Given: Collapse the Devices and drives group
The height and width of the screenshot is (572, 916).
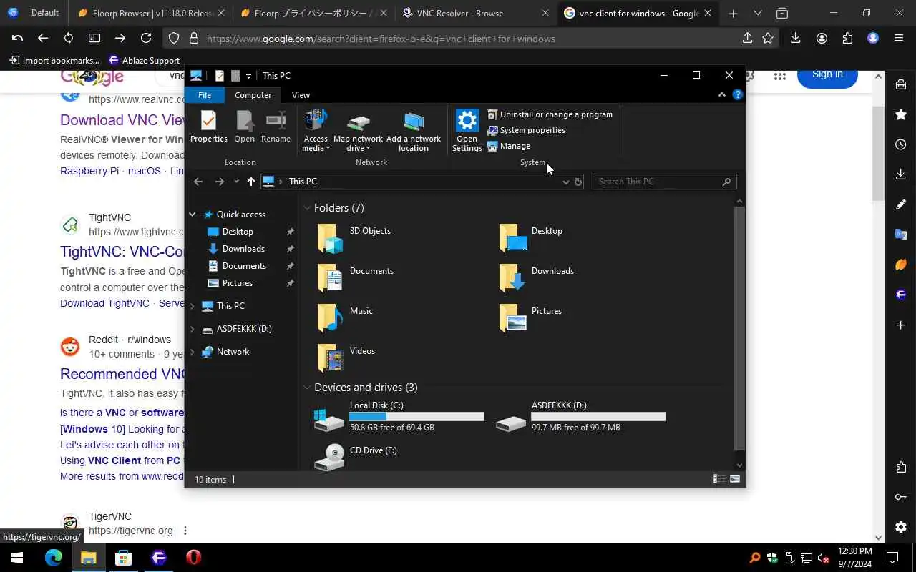Looking at the screenshot, I should (x=307, y=388).
